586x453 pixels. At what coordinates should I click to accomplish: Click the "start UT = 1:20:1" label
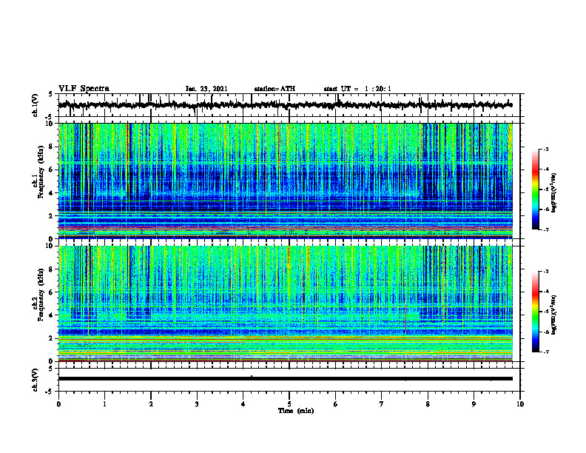coord(357,89)
